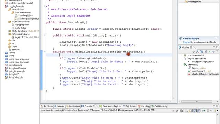Open Outline View Menu dropdown triangle
Screen dimensions: 220x124
217,51
